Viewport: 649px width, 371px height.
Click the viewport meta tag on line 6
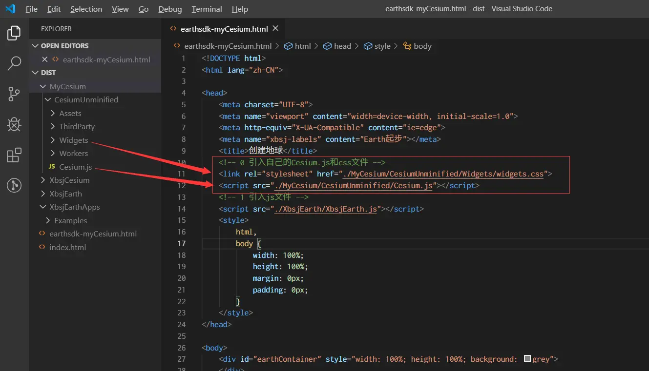pyautogui.click(x=368, y=116)
